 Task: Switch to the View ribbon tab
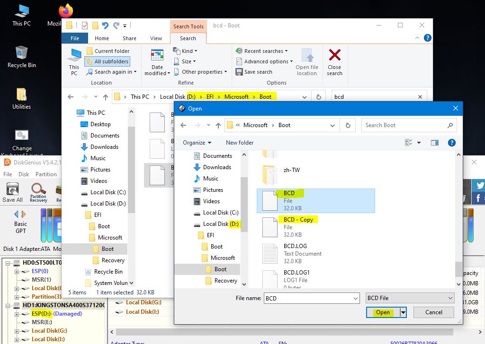tap(156, 38)
